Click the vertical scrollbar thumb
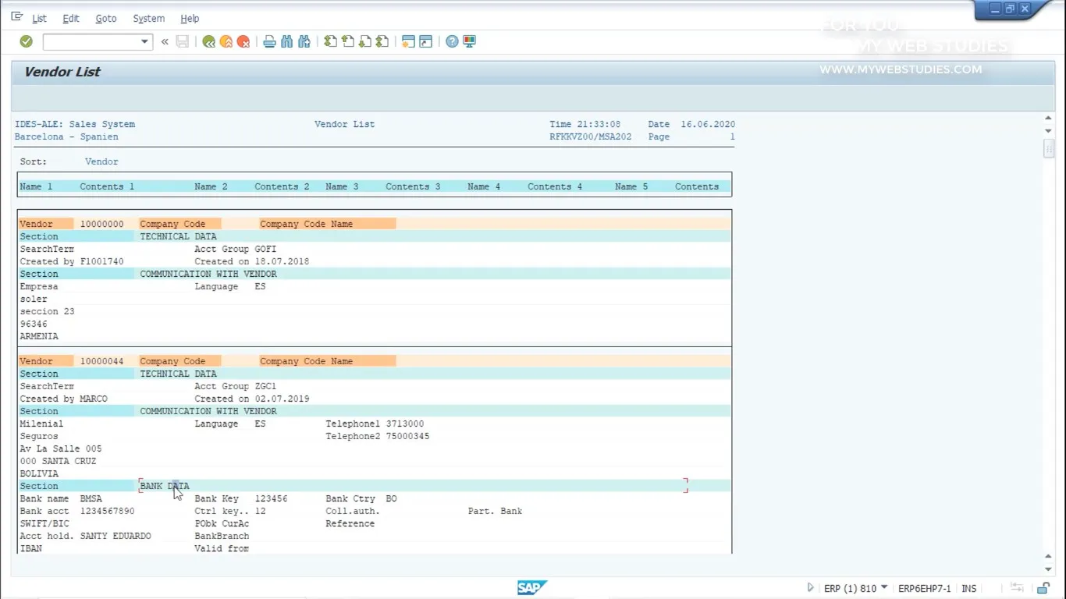This screenshot has height=599, width=1066. pos(1048,148)
